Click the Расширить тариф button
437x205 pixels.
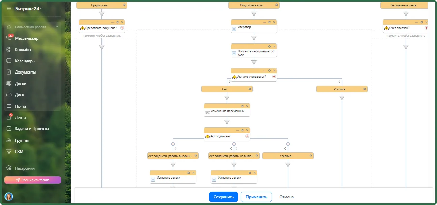tap(33, 180)
